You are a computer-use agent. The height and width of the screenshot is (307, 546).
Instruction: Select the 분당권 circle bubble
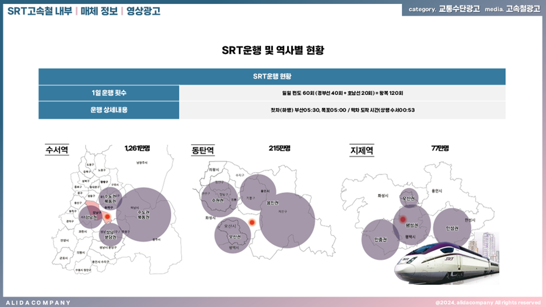[111, 235]
